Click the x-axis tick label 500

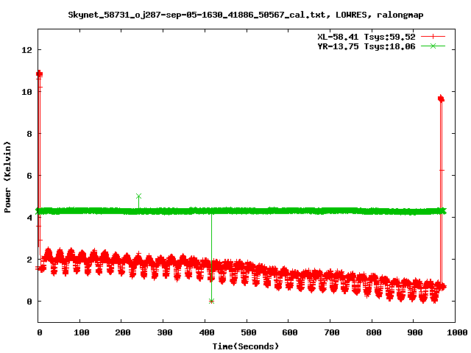(248, 332)
